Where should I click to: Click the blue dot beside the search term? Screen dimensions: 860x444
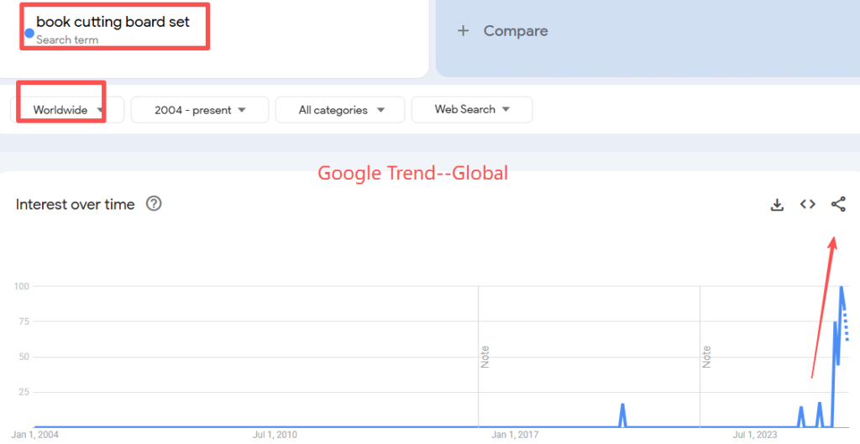[29, 34]
